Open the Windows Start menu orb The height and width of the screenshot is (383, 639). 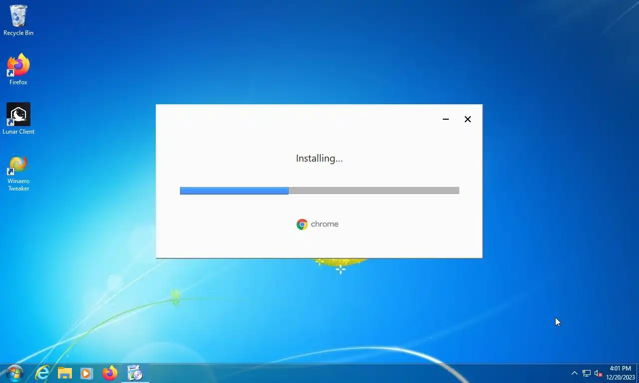click(14, 373)
